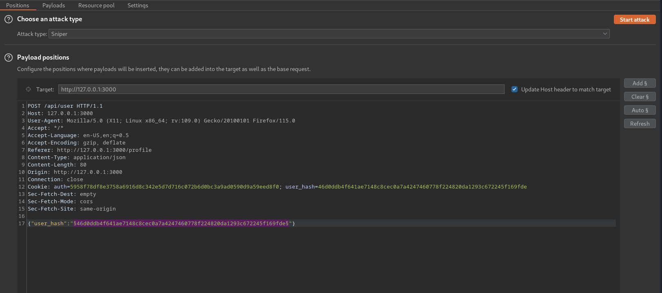Click the POST /api/user request line
This screenshot has height=293, width=662.
coord(65,106)
